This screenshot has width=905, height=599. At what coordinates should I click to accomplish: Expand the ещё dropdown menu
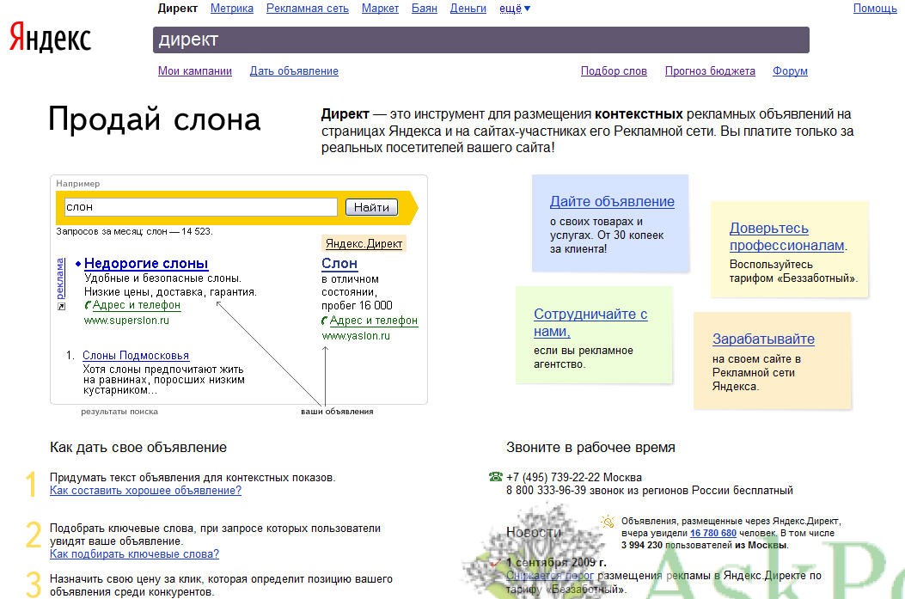(x=515, y=9)
